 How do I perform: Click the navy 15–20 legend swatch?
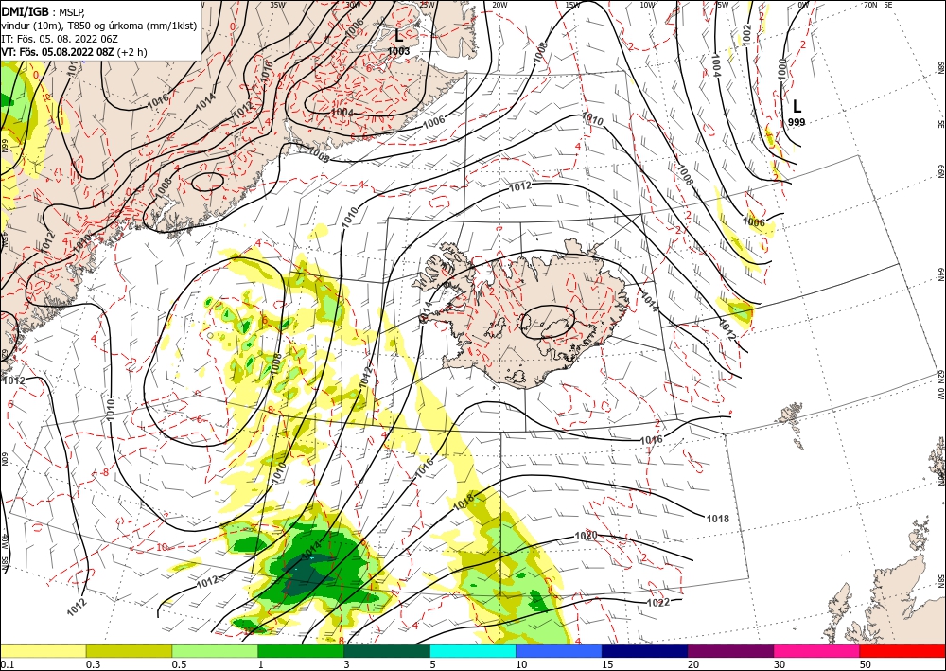click(x=645, y=650)
